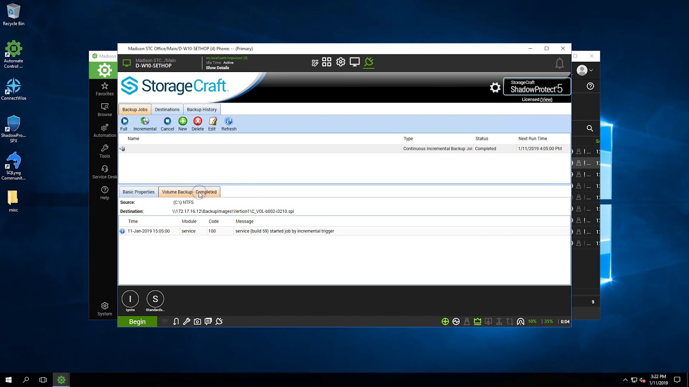Click the search magnifier in back window
689x387 pixels.
pos(590,128)
